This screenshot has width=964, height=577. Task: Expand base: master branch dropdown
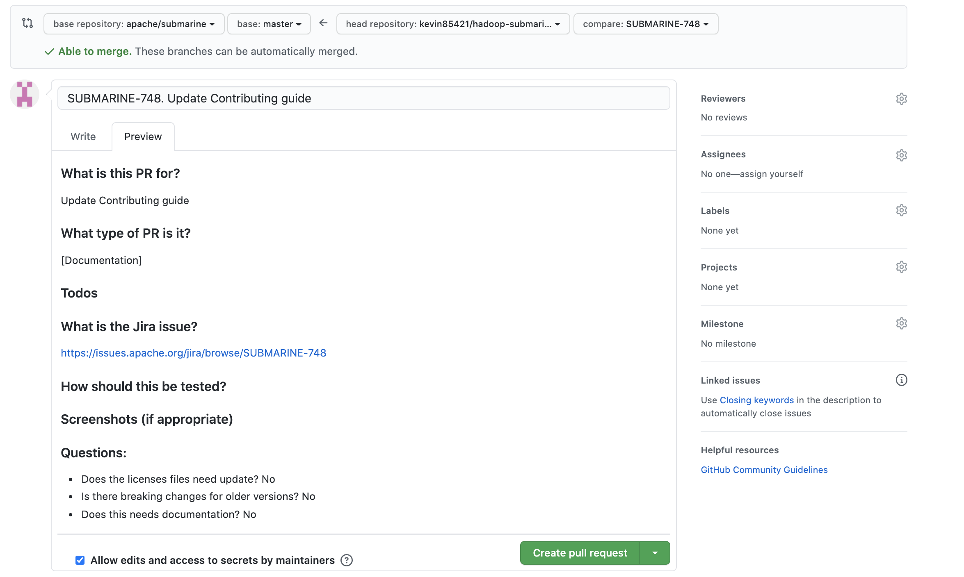(269, 24)
